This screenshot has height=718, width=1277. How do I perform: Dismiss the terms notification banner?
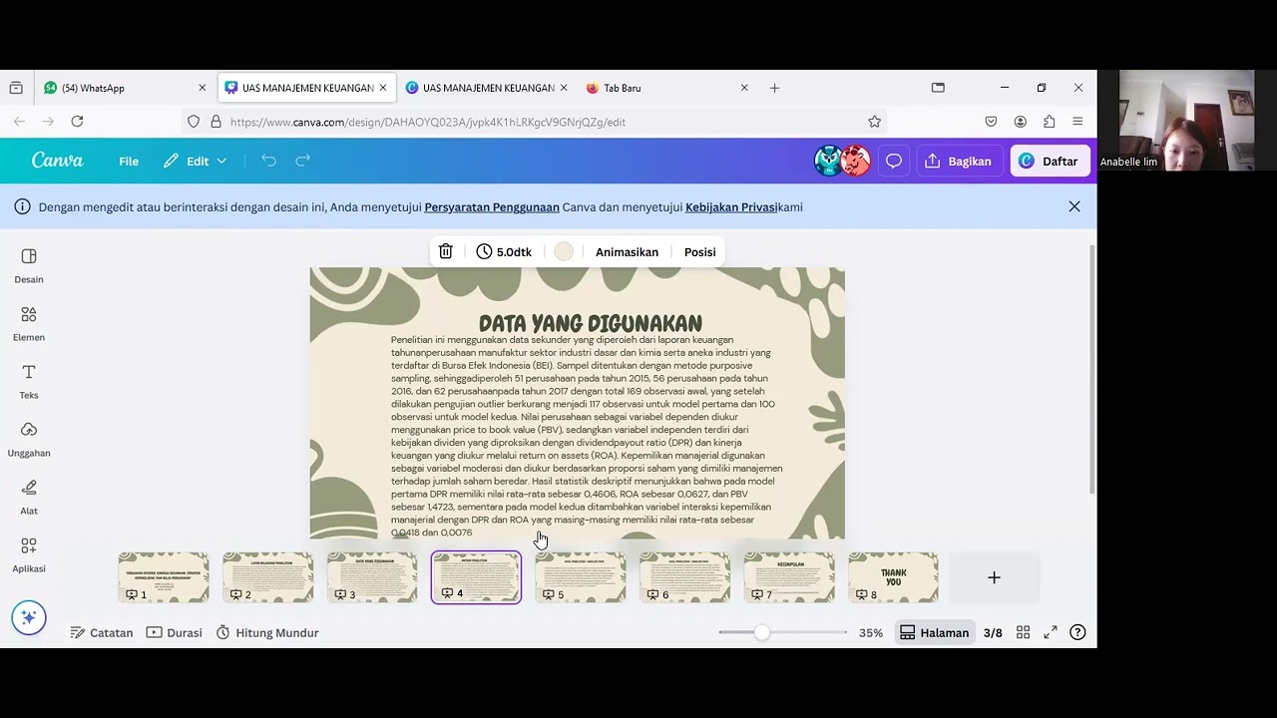[1074, 206]
